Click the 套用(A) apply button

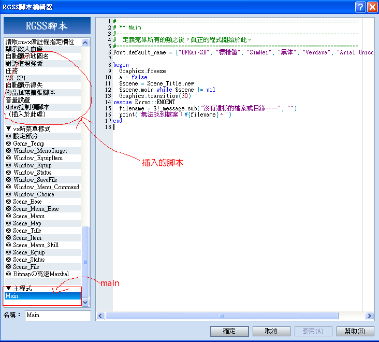313,331
